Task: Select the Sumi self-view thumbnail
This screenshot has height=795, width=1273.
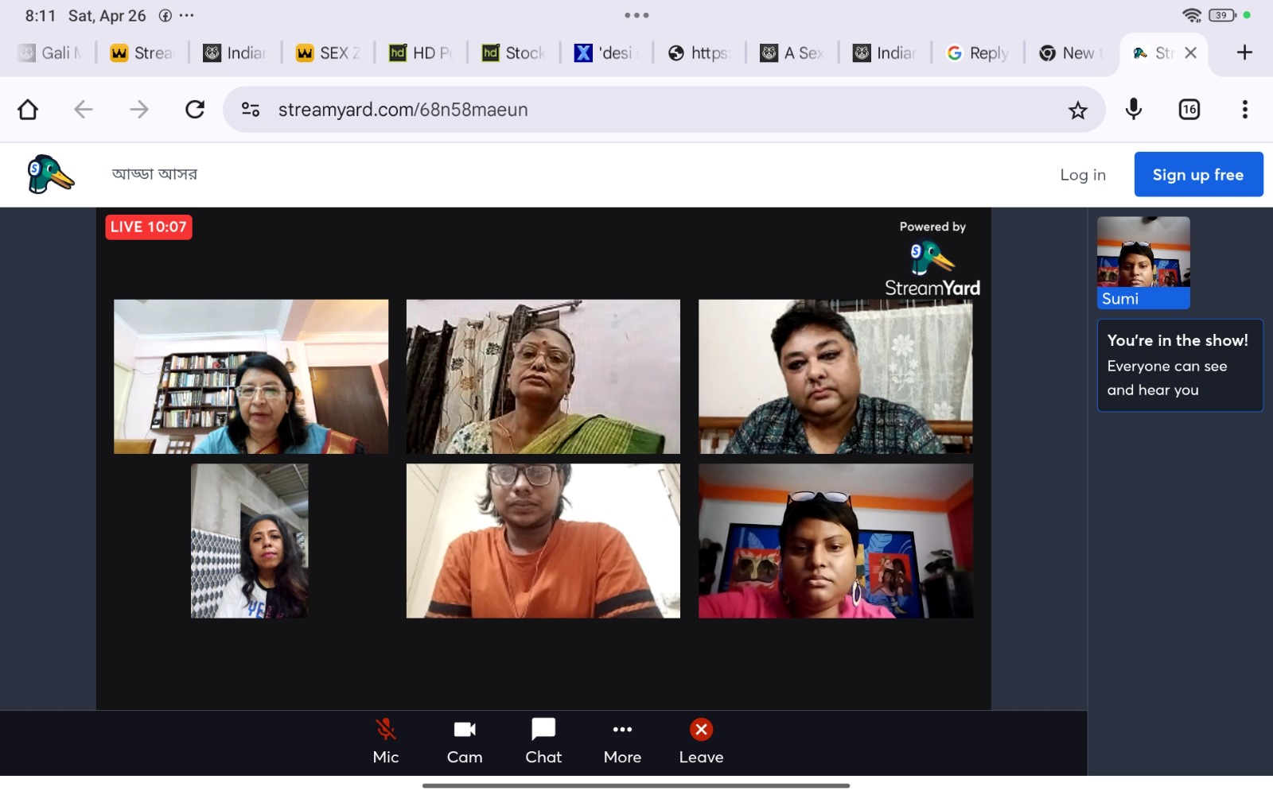Action: 1143,262
